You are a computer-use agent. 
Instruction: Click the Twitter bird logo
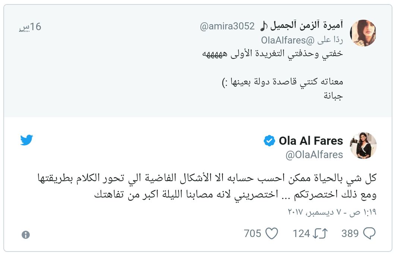26,140
